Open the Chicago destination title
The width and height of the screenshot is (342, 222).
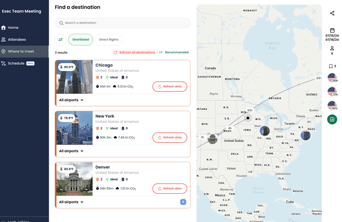pyautogui.click(x=104, y=65)
